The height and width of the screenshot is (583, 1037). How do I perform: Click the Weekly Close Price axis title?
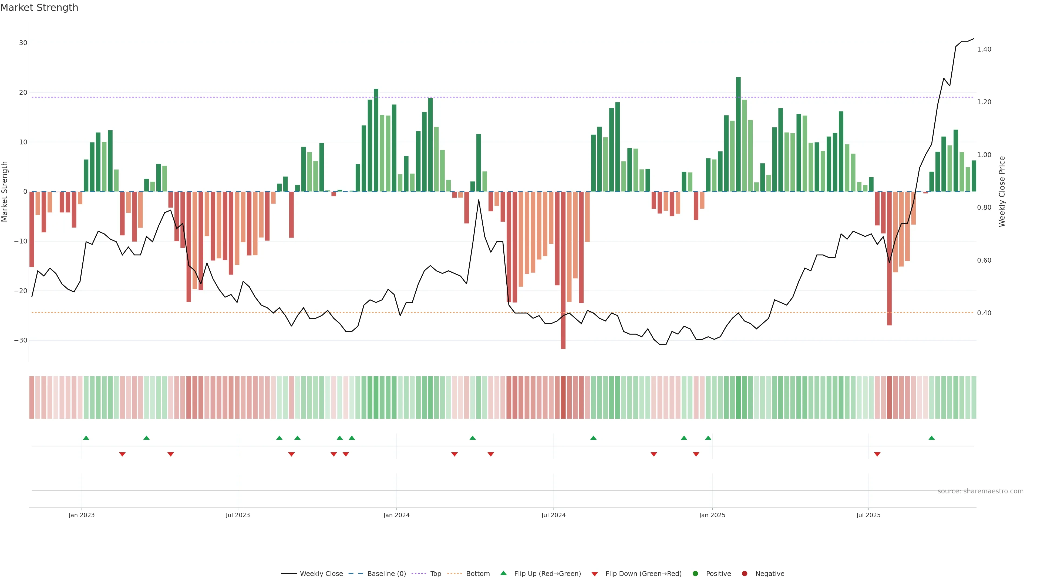(1002, 192)
